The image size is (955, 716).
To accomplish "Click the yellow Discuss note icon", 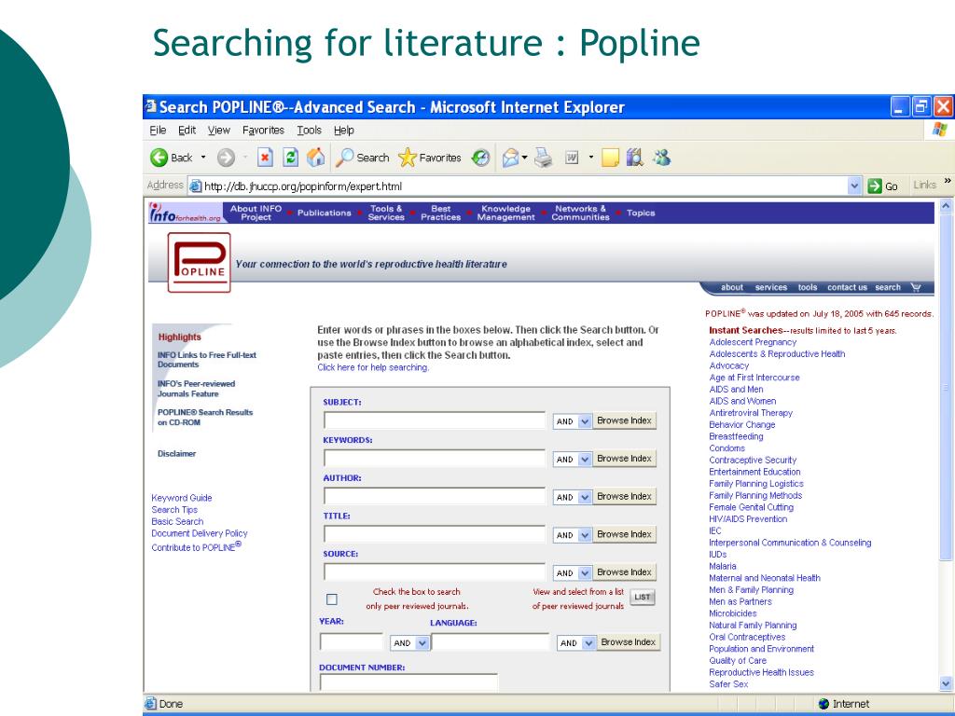I will pos(610,158).
